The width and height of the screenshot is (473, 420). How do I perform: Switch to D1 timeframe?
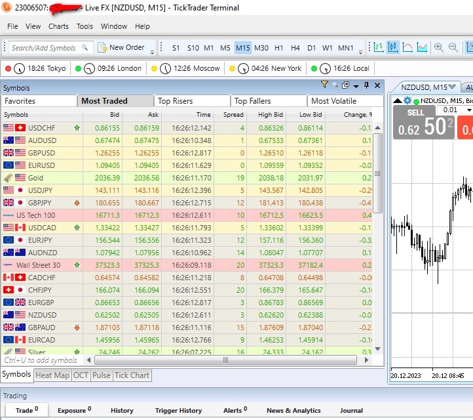click(311, 48)
